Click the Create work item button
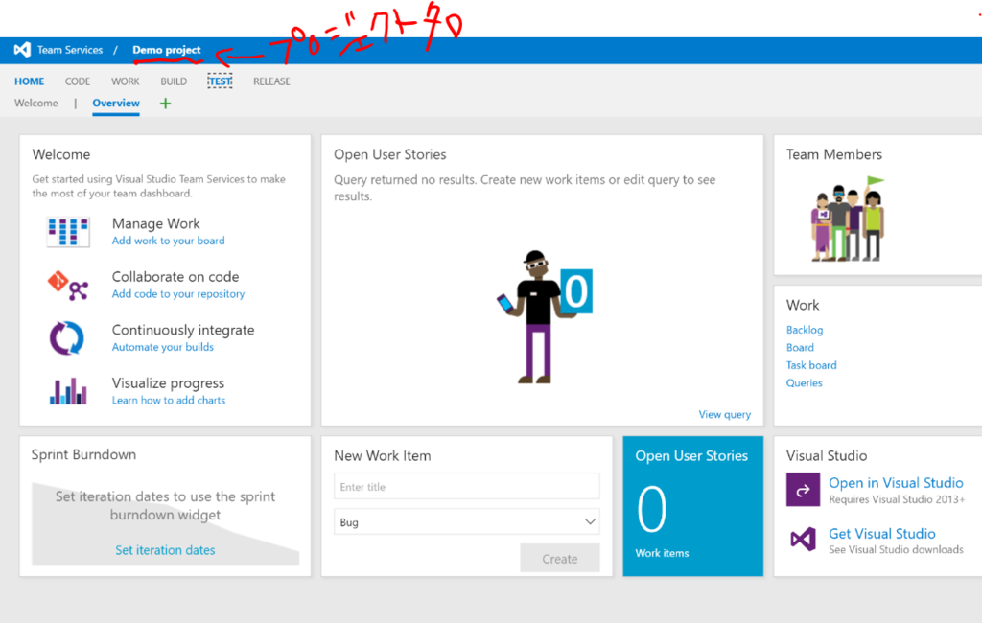The width and height of the screenshot is (982, 623). point(560,559)
